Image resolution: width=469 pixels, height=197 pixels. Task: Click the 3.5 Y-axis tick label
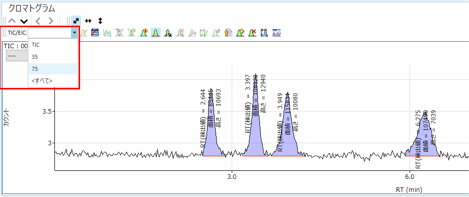coord(47,112)
